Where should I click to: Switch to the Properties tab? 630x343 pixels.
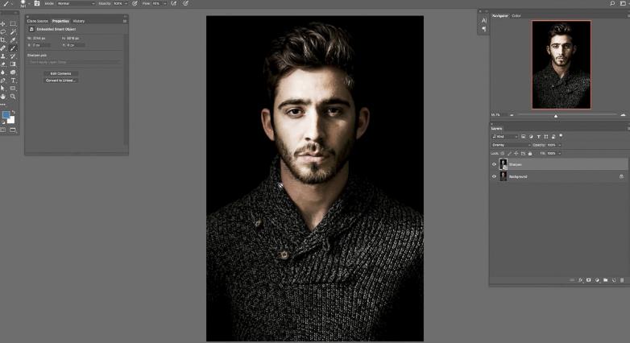point(60,21)
